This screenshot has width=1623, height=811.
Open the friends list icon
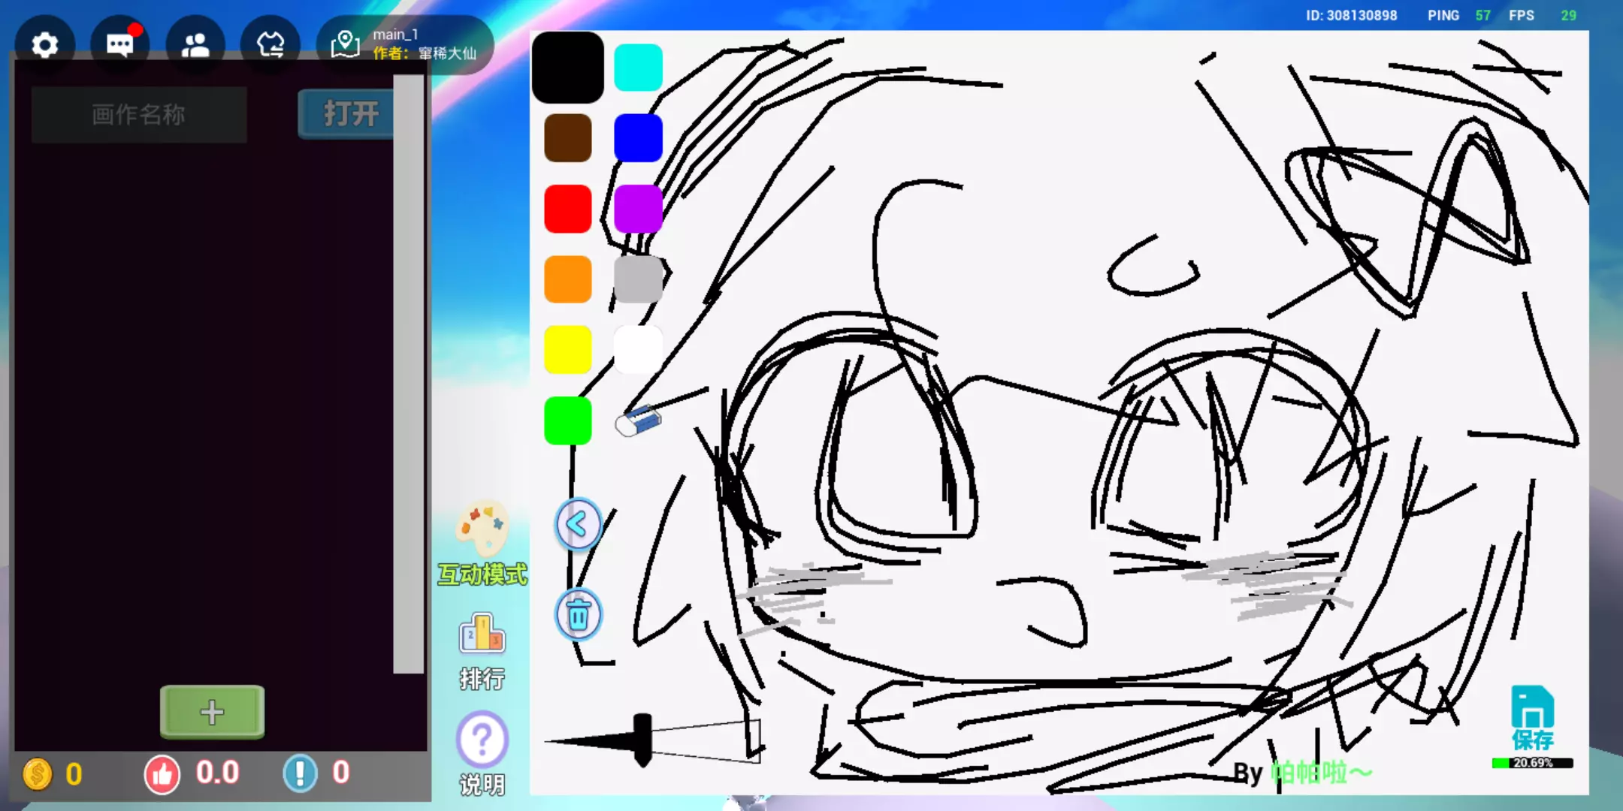pyautogui.click(x=195, y=45)
